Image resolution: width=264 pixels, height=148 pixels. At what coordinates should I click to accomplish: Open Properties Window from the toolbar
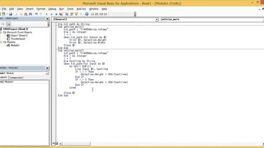(x=71, y=14)
